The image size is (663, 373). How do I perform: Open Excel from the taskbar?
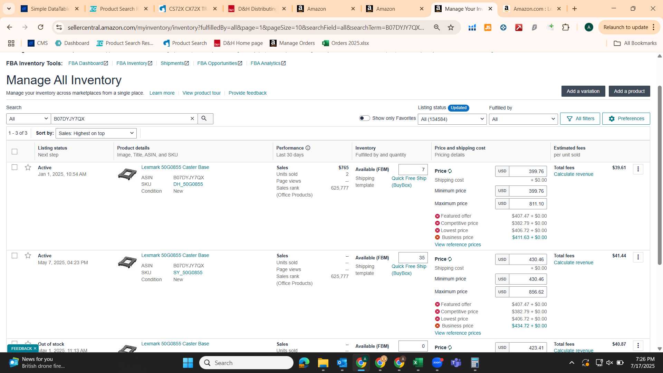[x=418, y=363]
